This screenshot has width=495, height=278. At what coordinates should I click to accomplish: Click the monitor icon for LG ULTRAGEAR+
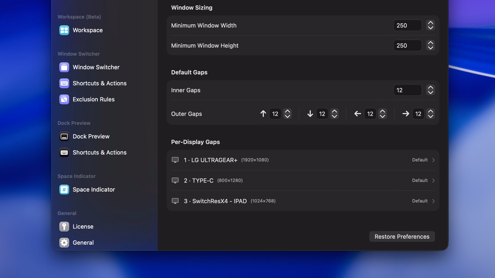175,160
